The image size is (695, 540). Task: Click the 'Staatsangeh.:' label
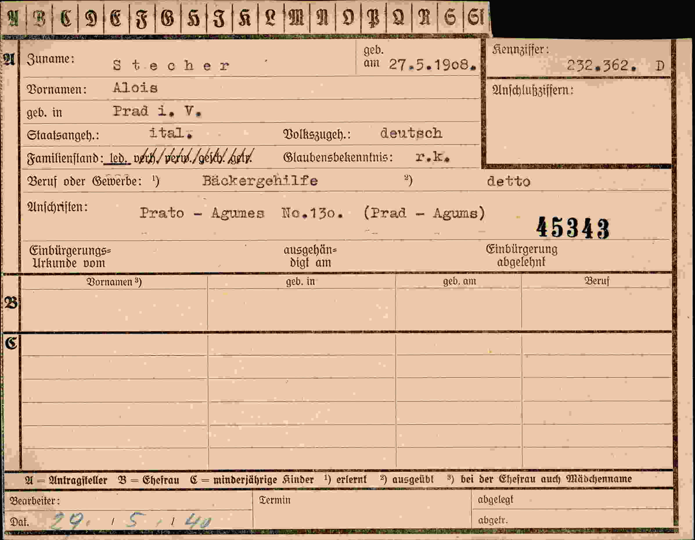click(63, 135)
